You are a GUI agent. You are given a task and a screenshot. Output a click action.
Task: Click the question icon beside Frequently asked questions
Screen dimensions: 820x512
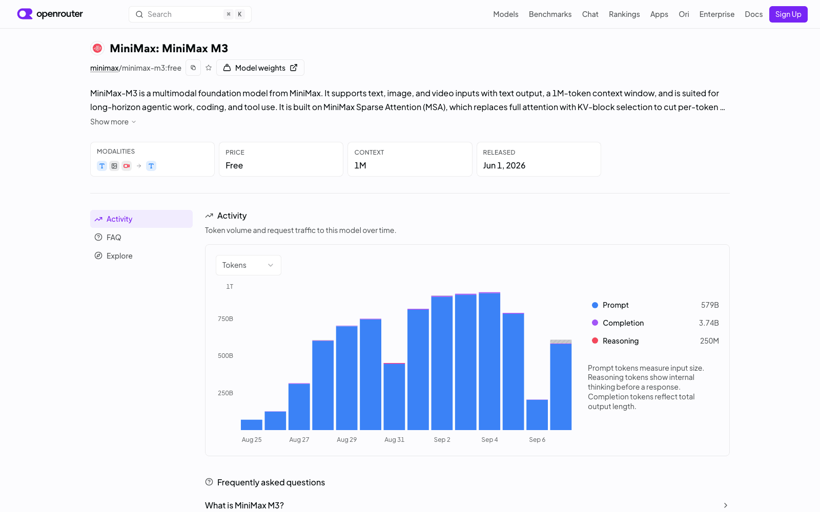point(209,482)
